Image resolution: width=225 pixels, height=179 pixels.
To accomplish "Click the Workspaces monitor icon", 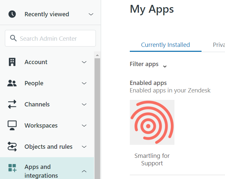I will (x=12, y=126).
